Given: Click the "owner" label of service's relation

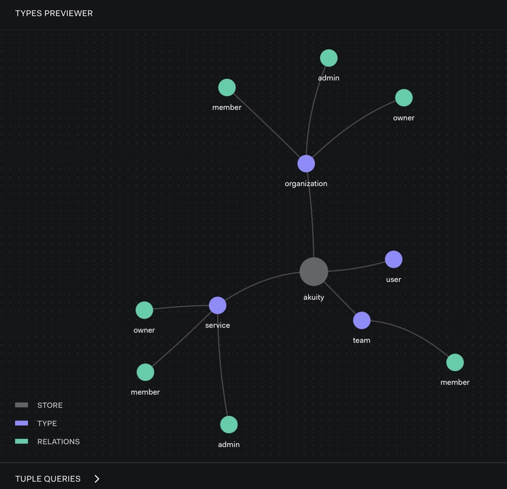Looking at the screenshot, I should tap(144, 330).
